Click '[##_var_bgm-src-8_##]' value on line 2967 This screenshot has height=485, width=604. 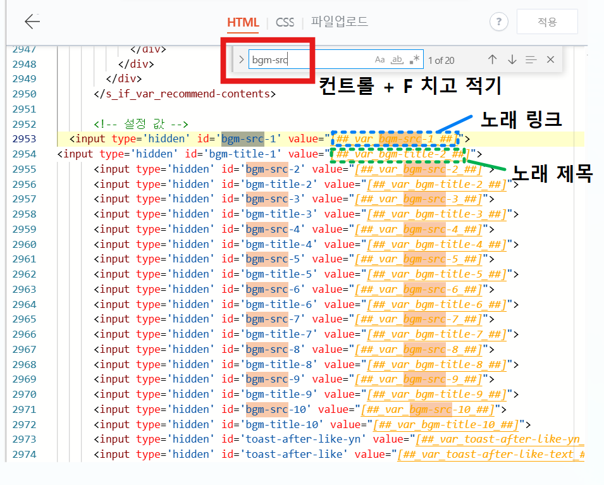418,349
